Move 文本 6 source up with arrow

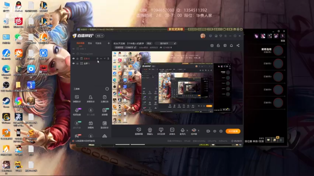tap(101, 58)
